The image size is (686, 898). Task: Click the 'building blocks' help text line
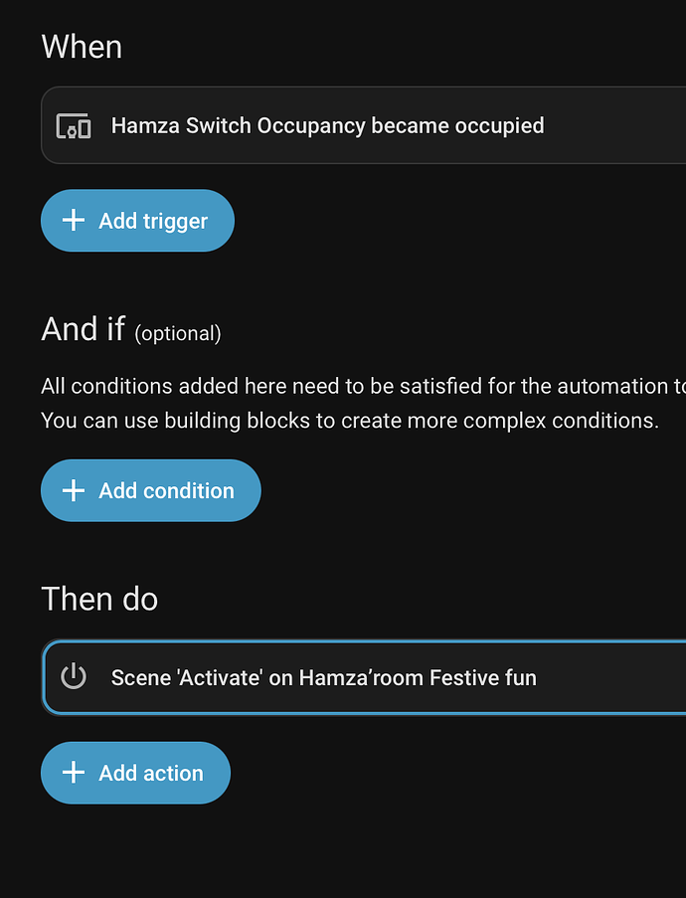pyautogui.click(x=350, y=421)
